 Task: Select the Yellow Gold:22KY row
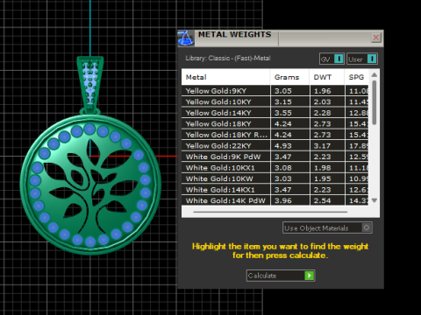(x=275, y=146)
